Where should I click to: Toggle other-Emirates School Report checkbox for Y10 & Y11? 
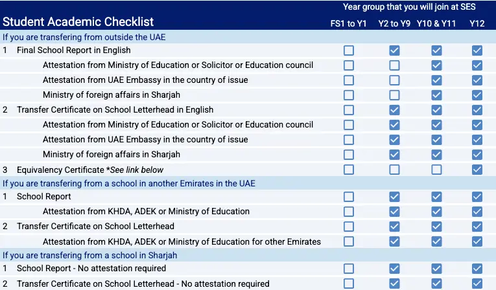[436, 197]
